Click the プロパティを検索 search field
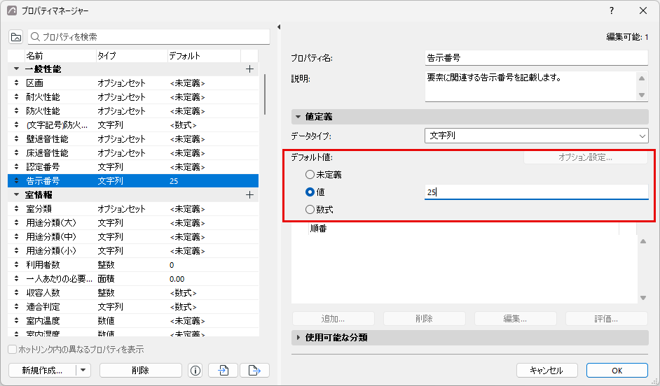Viewport: 660px width, 386px height. (x=149, y=37)
